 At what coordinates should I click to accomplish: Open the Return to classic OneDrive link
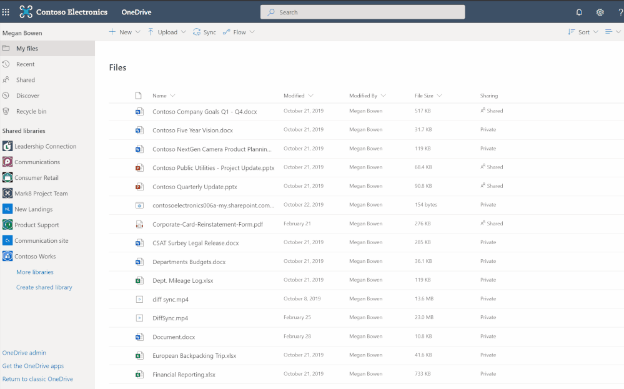pos(37,379)
